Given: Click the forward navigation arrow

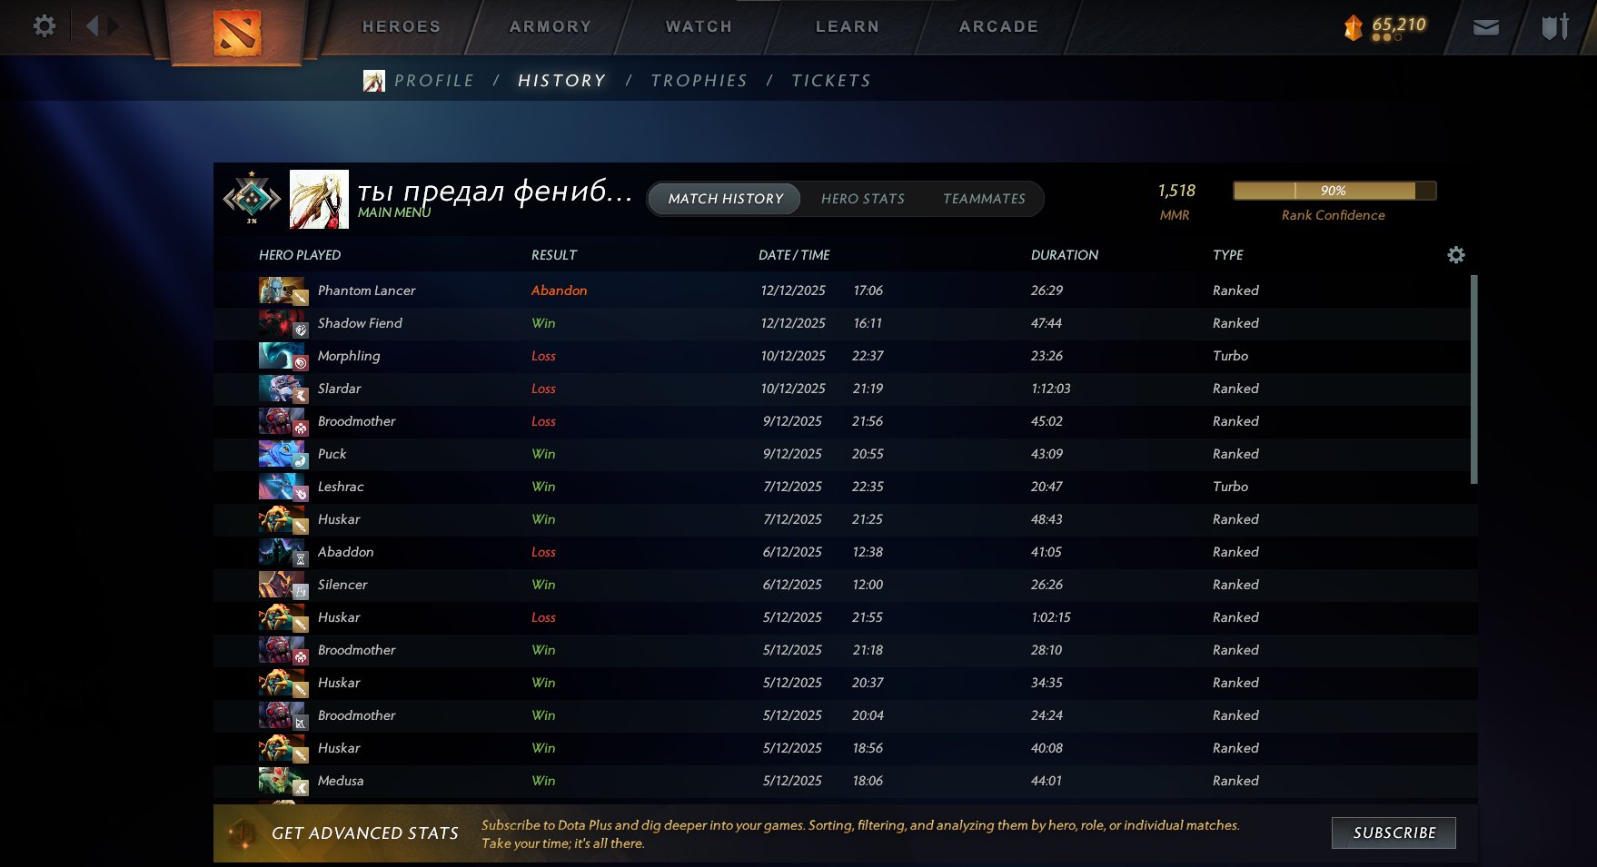Looking at the screenshot, I should coord(114,25).
